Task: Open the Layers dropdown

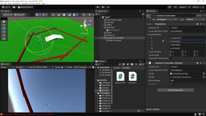Action: 185,7
